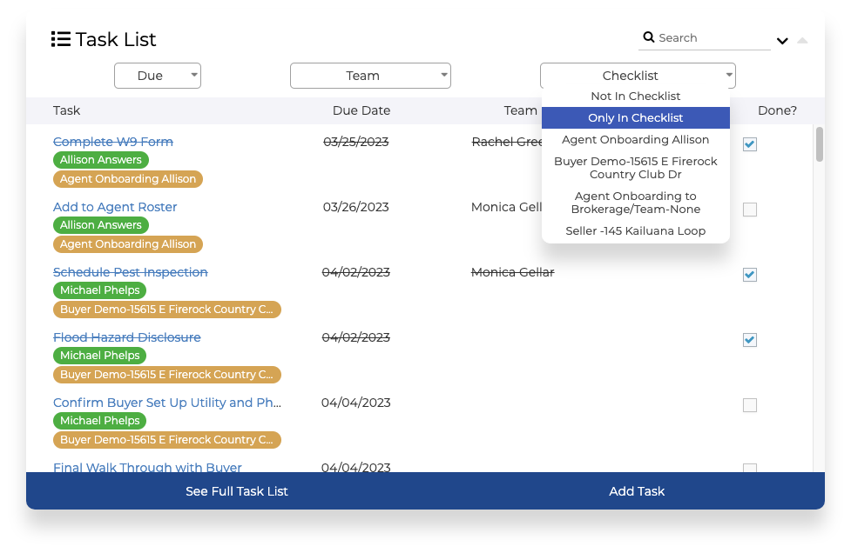The width and height of the screenshot is (851, 553).
Task: Open the Due filter dropdown
Action: tap(158, 76)
